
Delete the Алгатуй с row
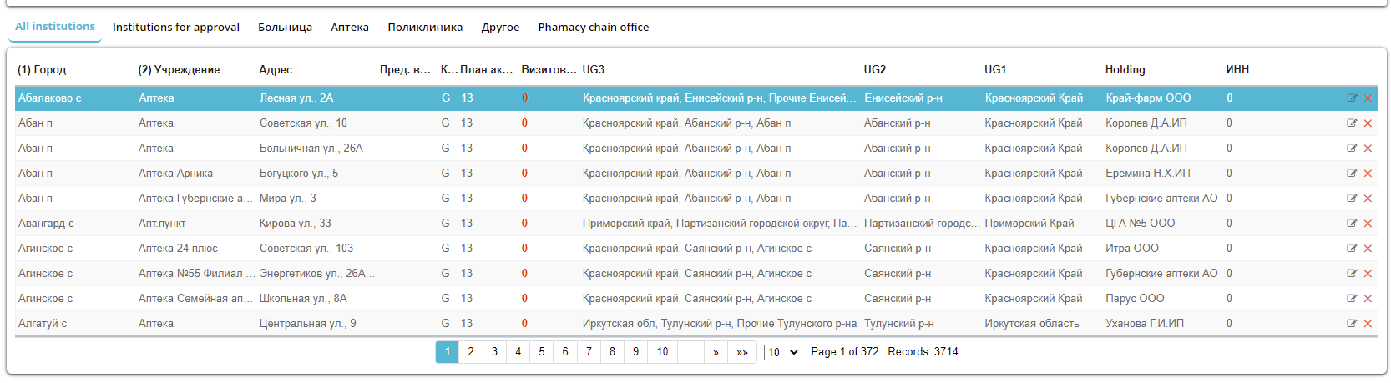click(1368, 324)
